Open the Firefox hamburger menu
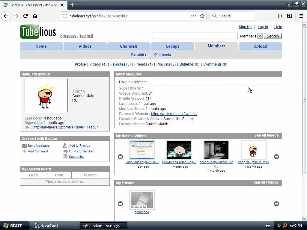The image size is (307, 230). [301, 16]
